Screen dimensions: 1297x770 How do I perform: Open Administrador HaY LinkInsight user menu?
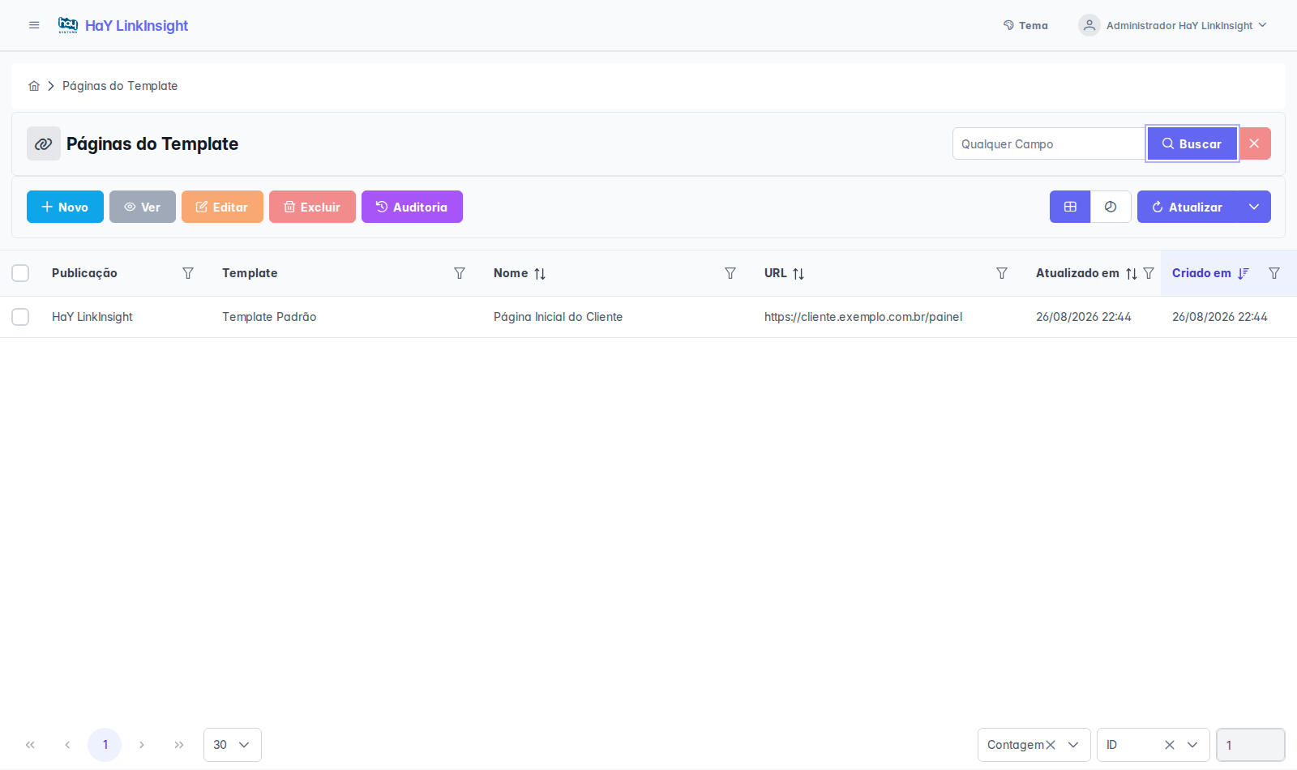tap(1172, 25)
